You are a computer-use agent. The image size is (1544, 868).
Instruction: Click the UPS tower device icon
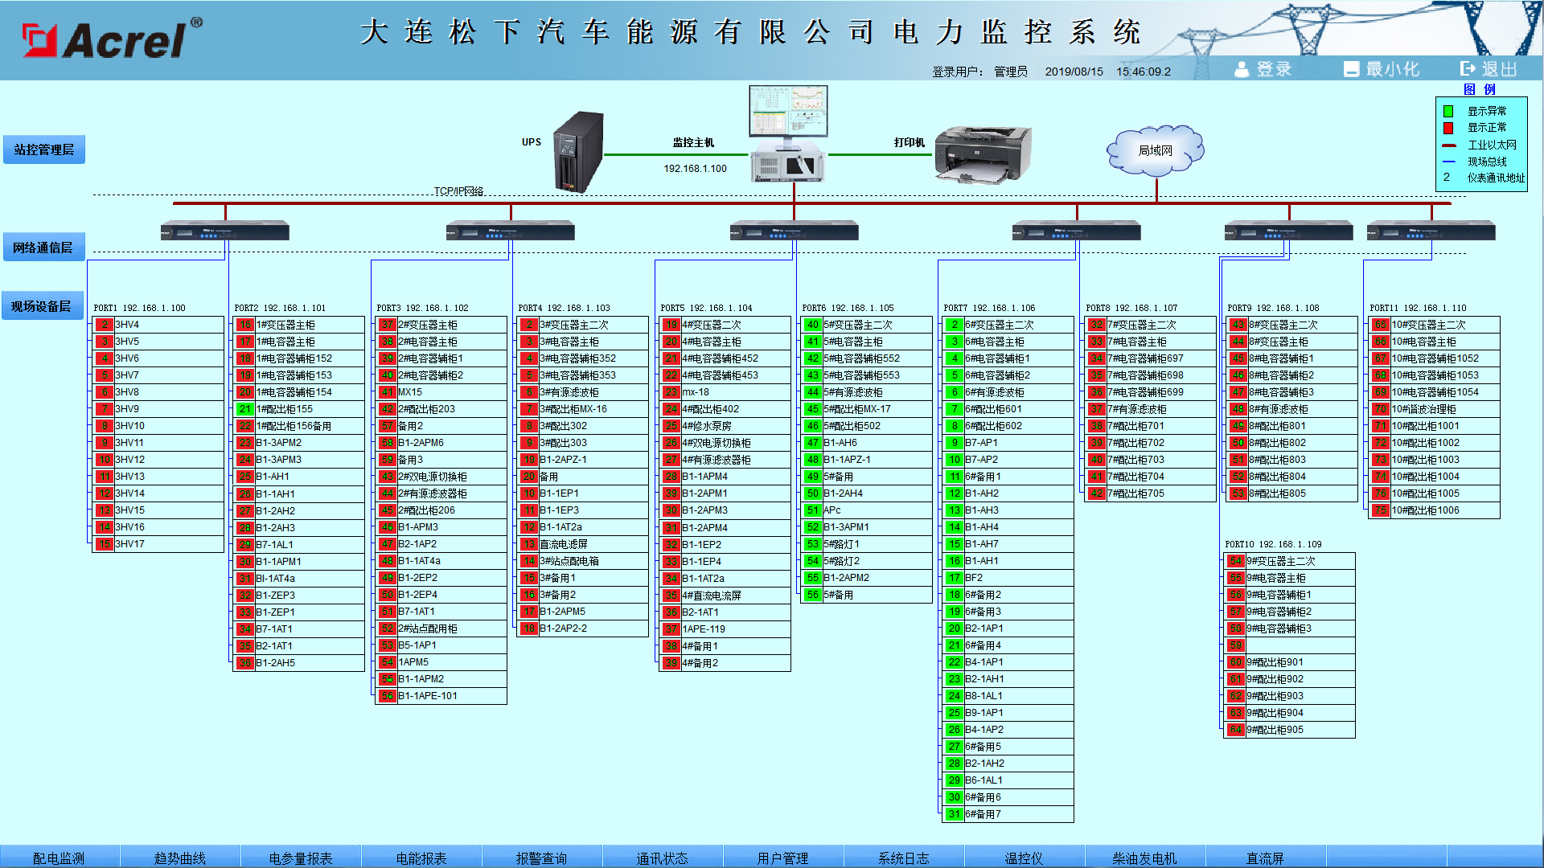(578, 152)
